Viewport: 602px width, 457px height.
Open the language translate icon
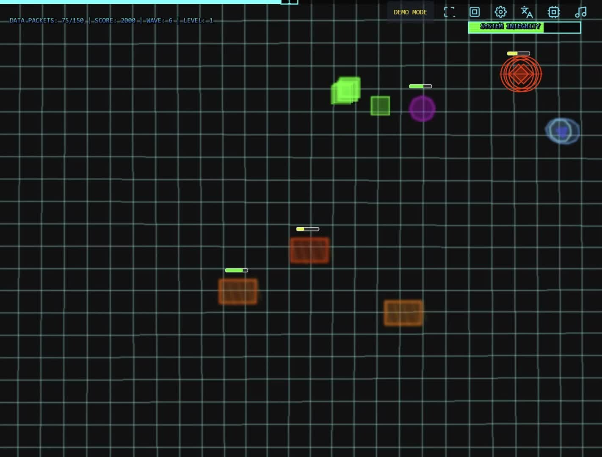[527, 12]
